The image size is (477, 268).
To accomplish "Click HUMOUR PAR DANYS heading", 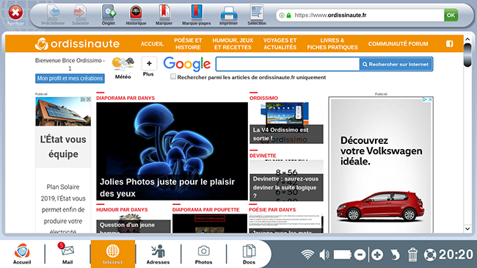I will (122, 210).
